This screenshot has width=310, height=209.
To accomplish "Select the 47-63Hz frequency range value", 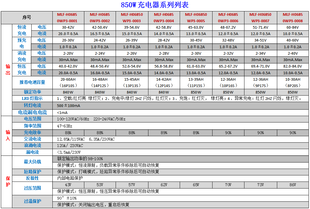I will tap(65, 126).
